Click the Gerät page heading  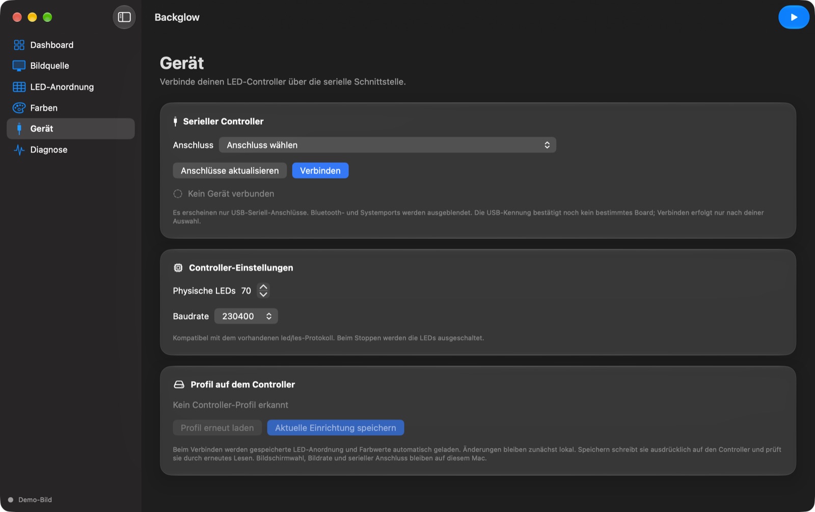(x=182, y=63)
